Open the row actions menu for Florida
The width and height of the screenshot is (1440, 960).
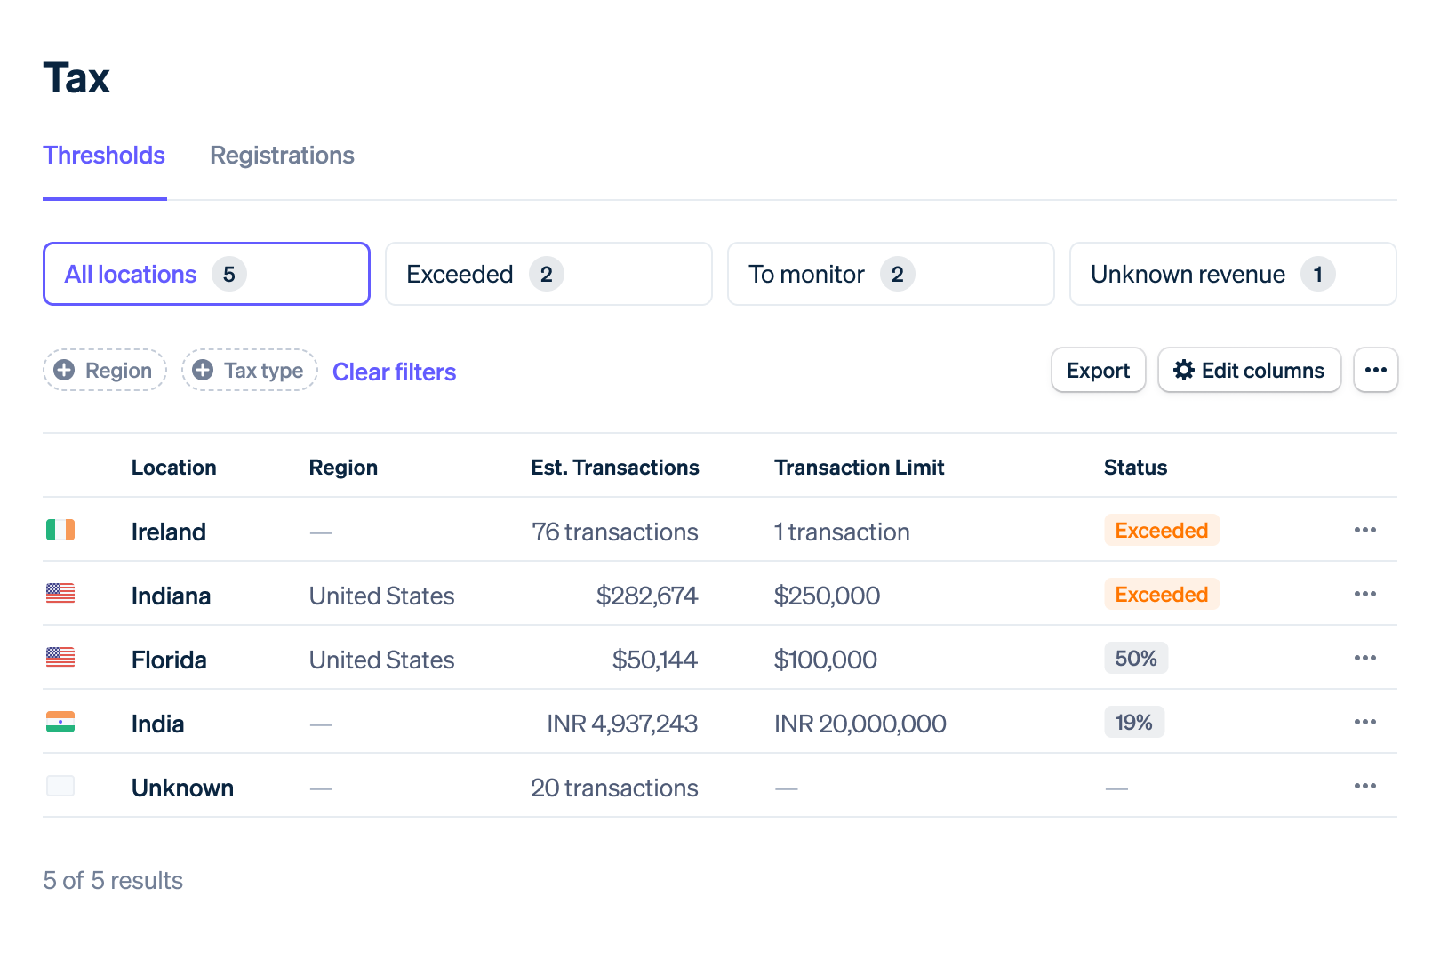(1365, 658)
